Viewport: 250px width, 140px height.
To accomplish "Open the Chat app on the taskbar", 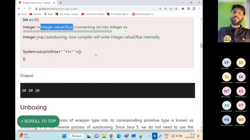I will (x=96, y=136).
